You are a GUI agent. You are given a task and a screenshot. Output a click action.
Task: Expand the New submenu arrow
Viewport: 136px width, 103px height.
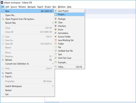[53, 11]
